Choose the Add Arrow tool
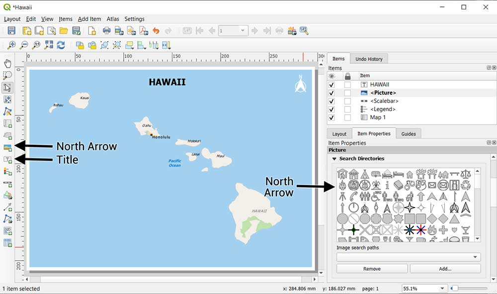This screenshot has width=497, height=294. pyautogui.click(x=7, y=207)
